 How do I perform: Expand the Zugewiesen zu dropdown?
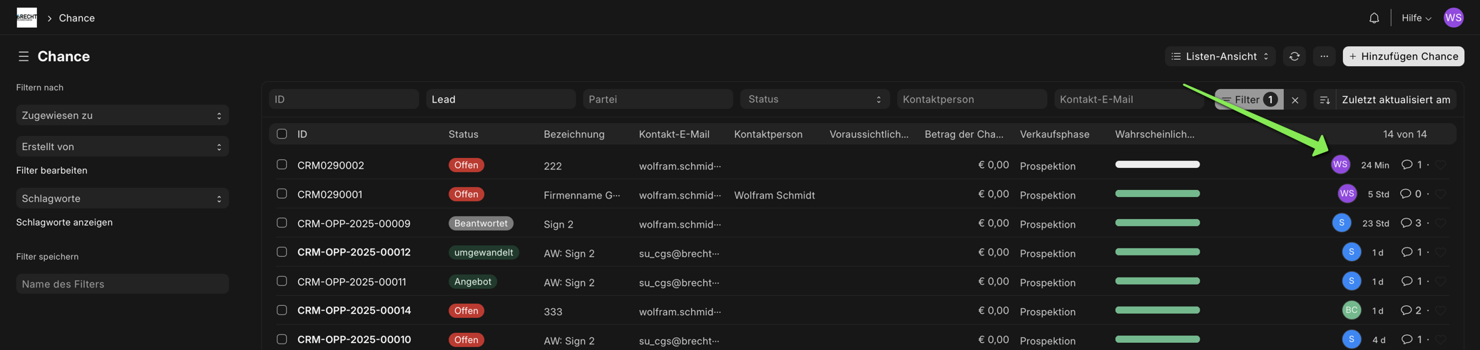[x=122, y=115]
